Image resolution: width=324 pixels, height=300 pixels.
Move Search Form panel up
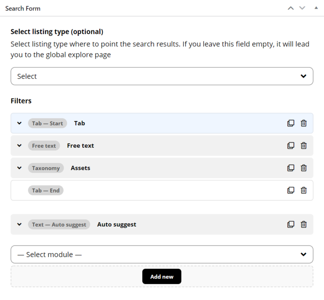[x=290, y=8]
